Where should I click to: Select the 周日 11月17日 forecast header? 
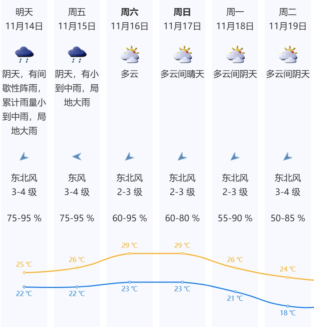click(182, 19)
